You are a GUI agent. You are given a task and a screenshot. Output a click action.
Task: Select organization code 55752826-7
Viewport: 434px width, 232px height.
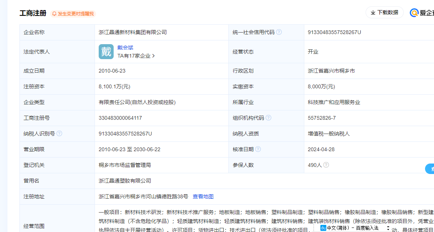pyautogui.click(x=321, y=118)
